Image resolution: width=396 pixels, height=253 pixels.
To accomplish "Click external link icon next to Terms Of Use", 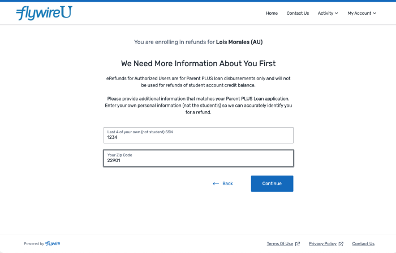I will click(x=298, y=244).
